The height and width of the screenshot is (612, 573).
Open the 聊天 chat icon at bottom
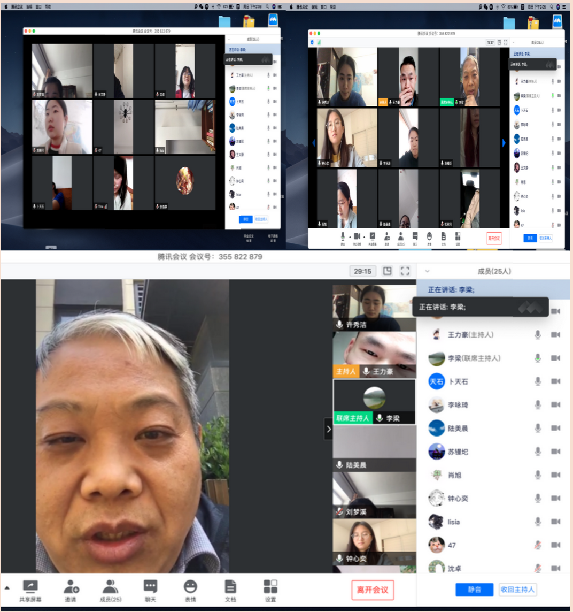pyautogui.click(x=150, y=588)
